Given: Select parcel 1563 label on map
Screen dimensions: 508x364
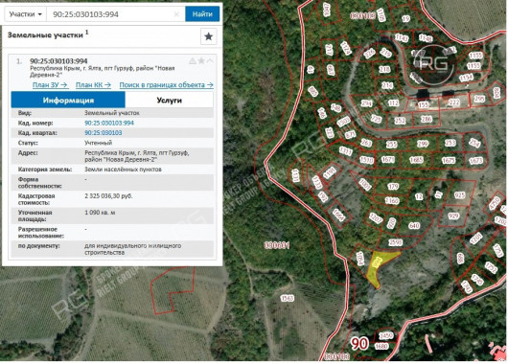Looking at the screenshot, I should click(x=287, y=298).
